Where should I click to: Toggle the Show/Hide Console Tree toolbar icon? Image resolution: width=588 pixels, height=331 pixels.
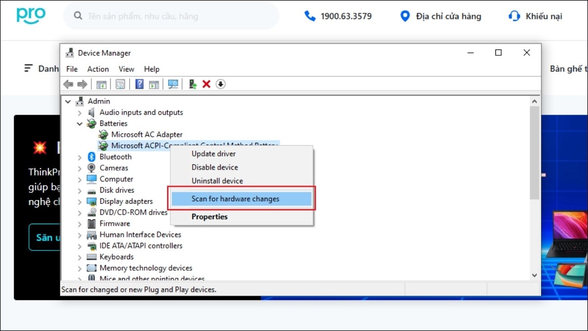point(101,84)
